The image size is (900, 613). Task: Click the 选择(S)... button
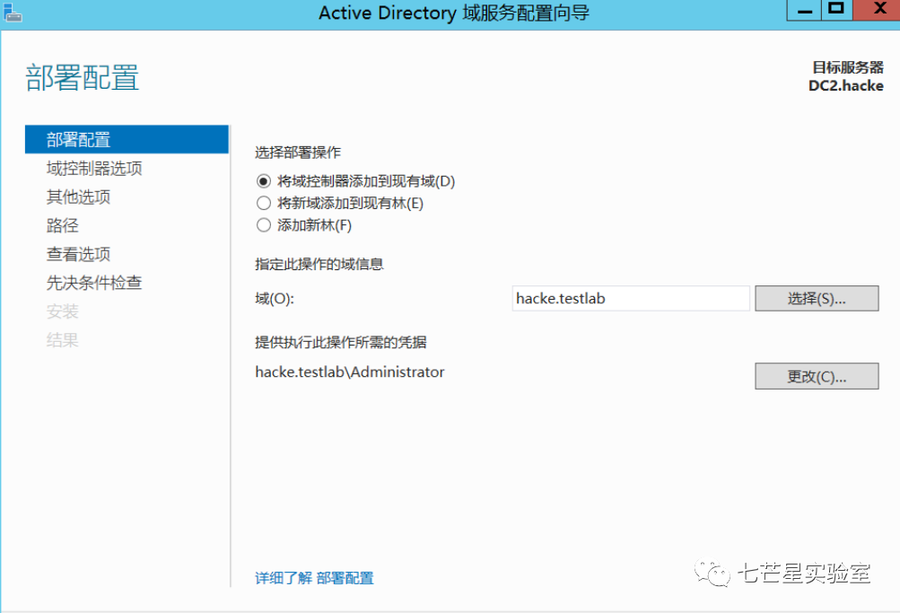(817, 299)
